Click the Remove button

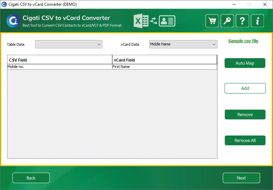coord(245,114)
